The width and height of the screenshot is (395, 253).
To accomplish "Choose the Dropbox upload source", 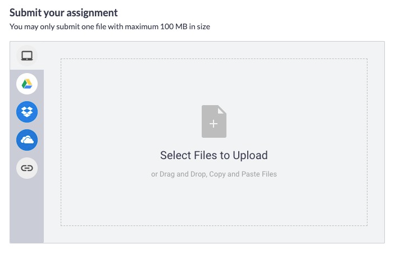I will pyautogui.click(x=27, y=112).
